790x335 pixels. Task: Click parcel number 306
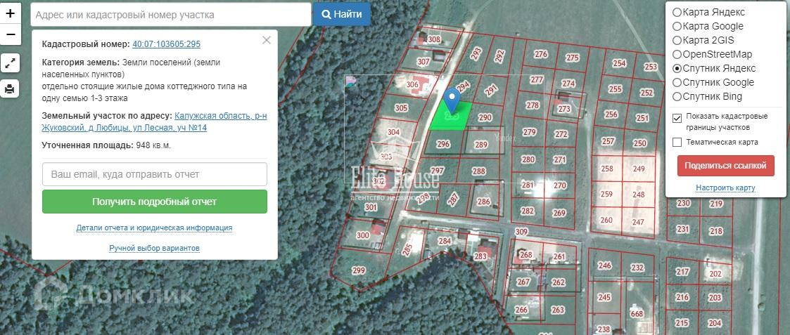(412, 84)
